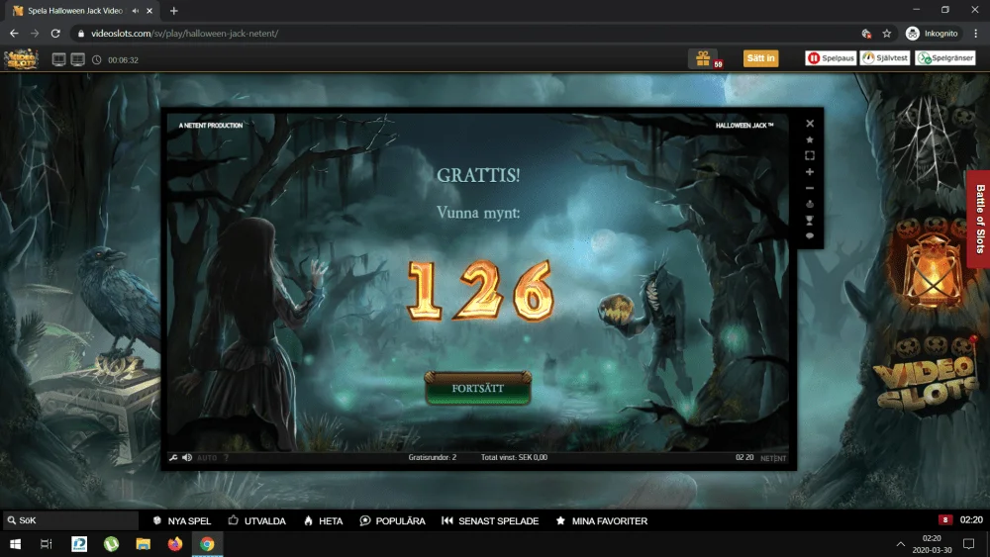Open a new browser tab
The height and width of the screenshot is (557, 990).
[x=173, y=11]
